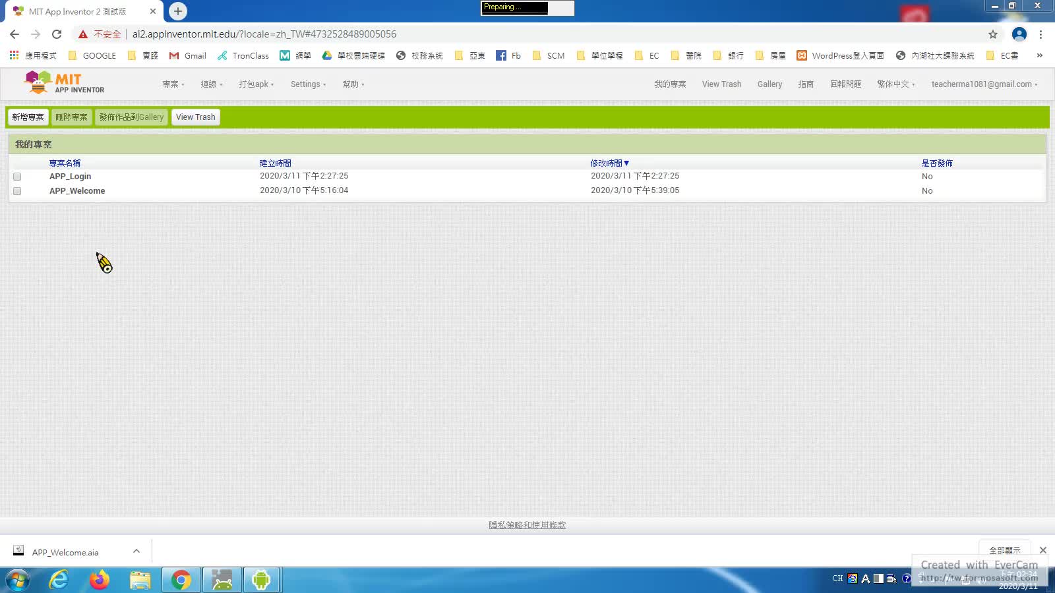
Task: Sort projects by 修改時間 column
Action: (x=610, y=163)
